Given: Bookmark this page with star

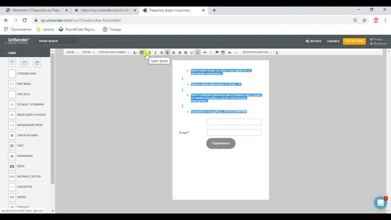Looking at the screenshot, I should click(364, 20).
